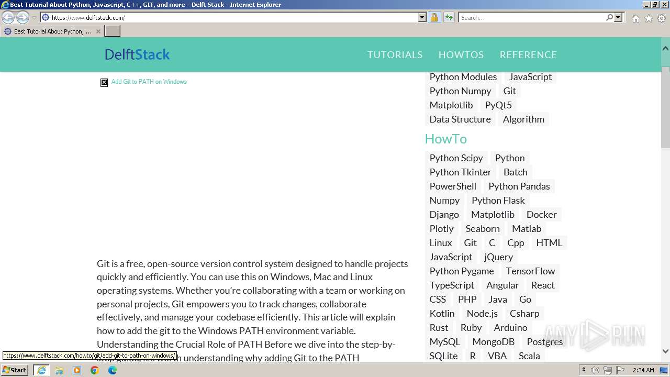Click the Internet Explorer taskbar icon
This screenshot has height=377, width=670.
click(x=41, y=370)
